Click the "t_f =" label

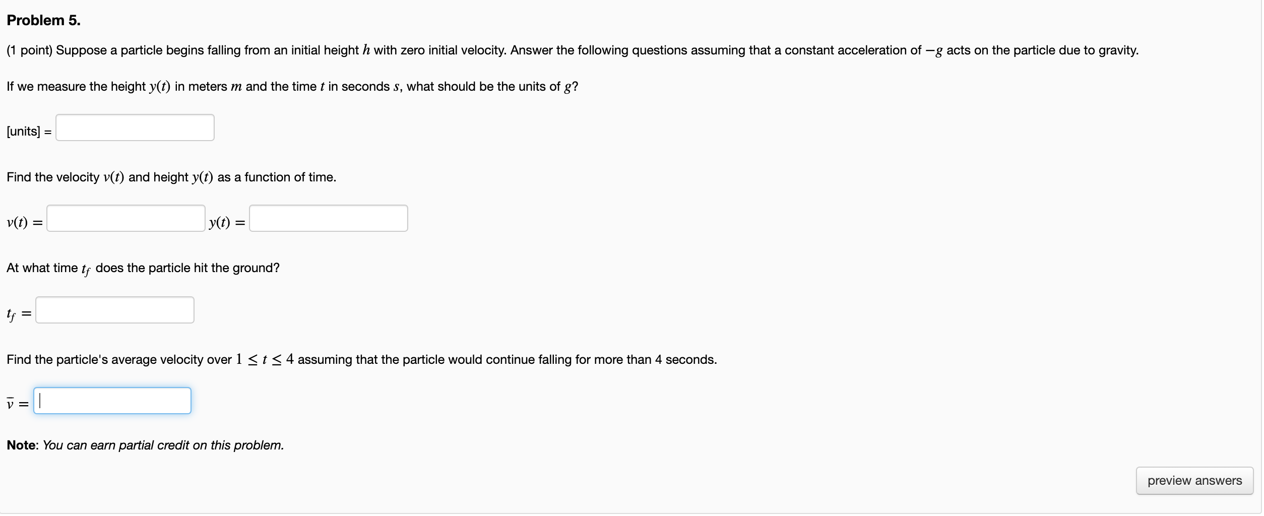coord(19,314)
